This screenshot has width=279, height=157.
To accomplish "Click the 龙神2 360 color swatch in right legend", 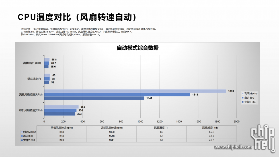I will (x=243, y=102).
